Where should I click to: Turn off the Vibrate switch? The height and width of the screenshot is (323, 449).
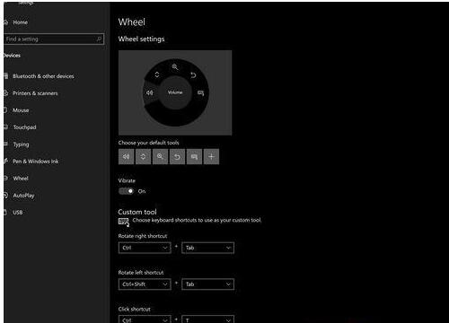pyautogui.click(x=126, y=191)
